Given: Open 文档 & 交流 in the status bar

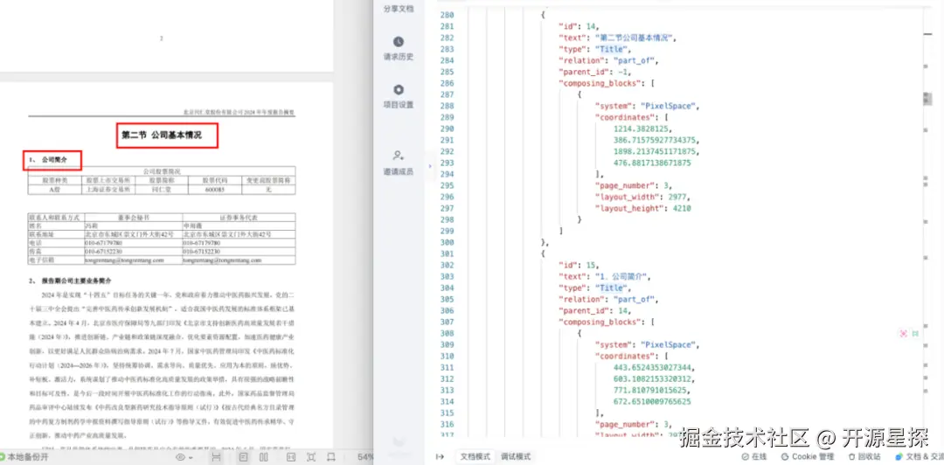Looking at the screenshot, I should click(x=920, y=456).
